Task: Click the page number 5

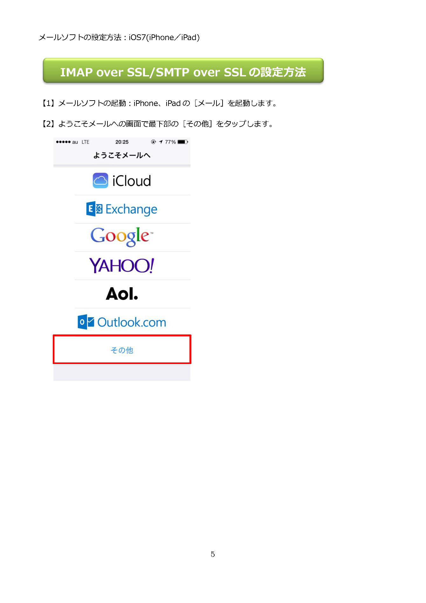Action: 213,554
